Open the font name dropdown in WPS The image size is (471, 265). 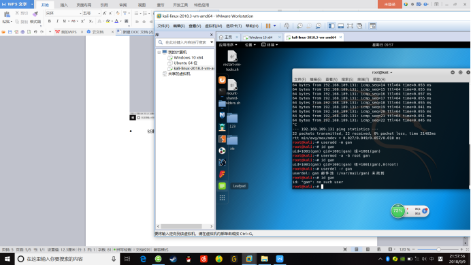[x=80, y=13]
